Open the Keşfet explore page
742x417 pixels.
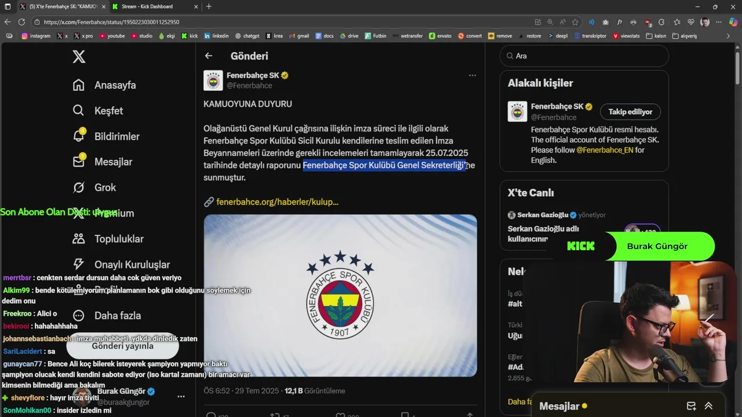[x=97, y=111]
